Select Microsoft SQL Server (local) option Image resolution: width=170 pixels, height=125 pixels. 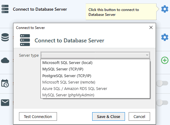[x=95, y=63]
